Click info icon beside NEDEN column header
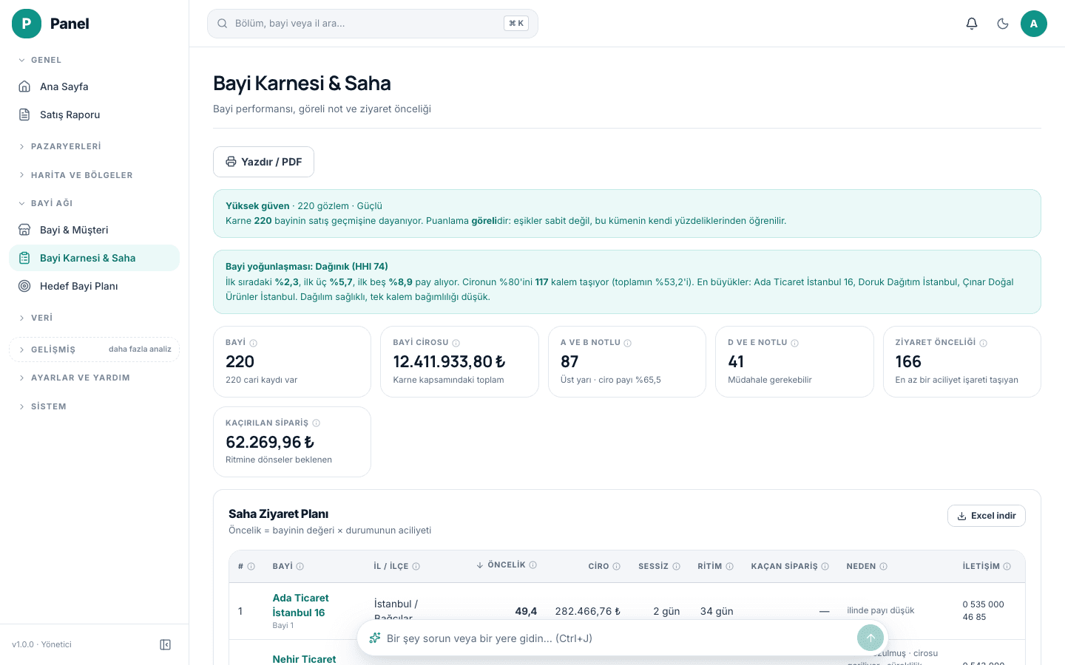This screenshot has width=1065, height=665. coord(884,567)
